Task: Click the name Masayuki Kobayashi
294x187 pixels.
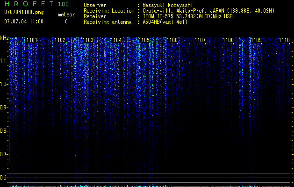Action: (x=168, y=5)
